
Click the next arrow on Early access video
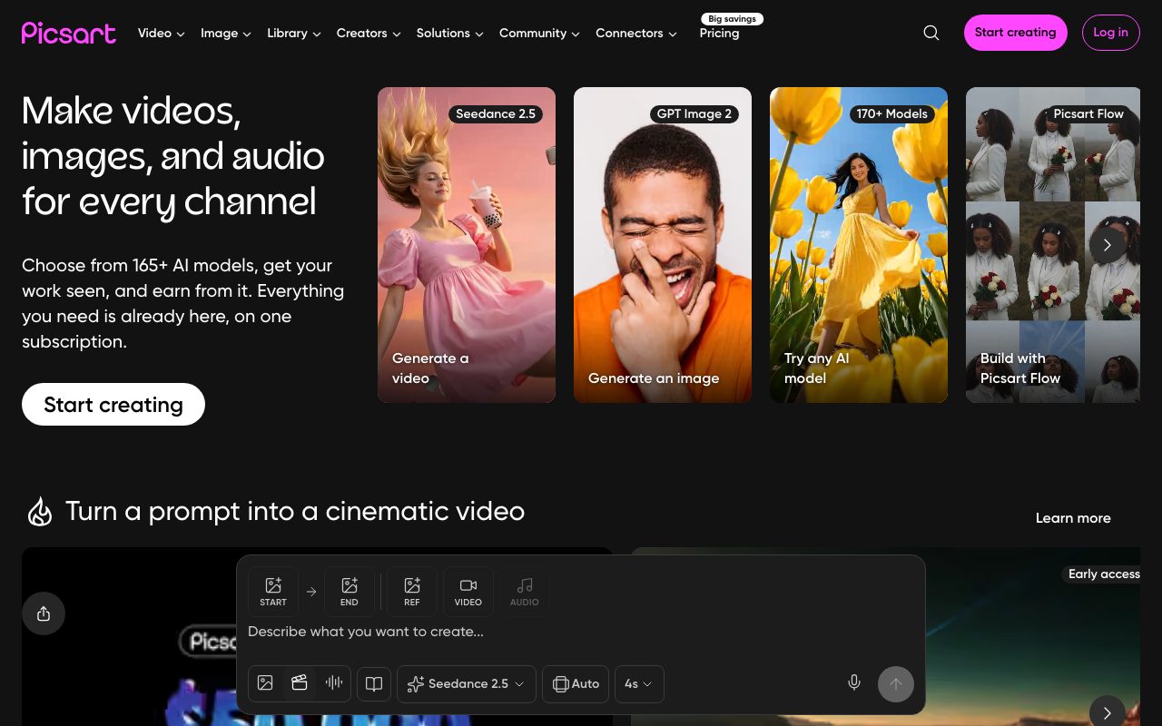pos(1108,712)
